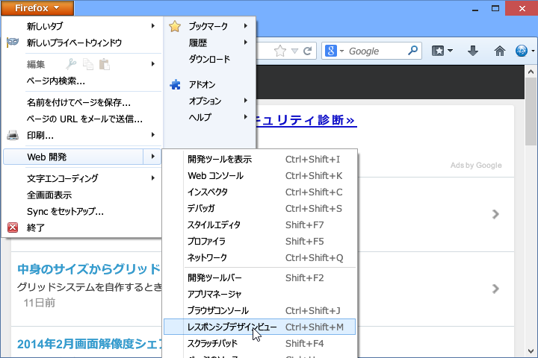Click the reload page icon

coord(307,51)
